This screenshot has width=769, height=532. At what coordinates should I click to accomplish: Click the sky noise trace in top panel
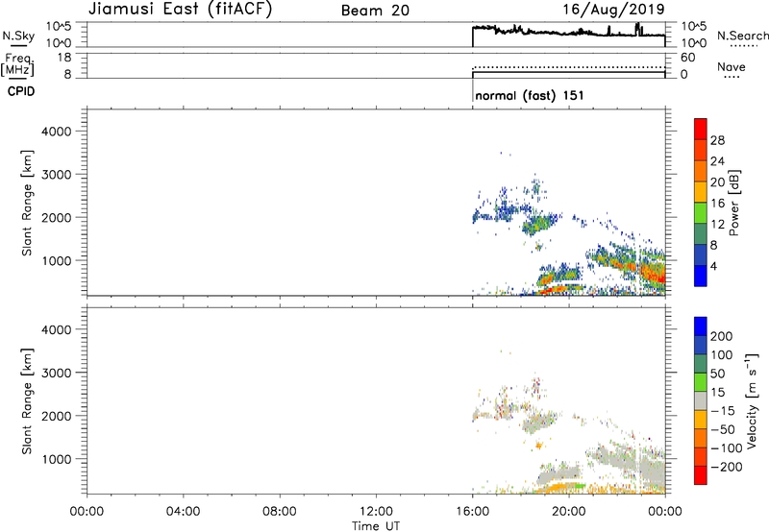click(569, 33)
